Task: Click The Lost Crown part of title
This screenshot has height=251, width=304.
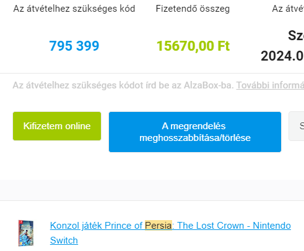Action: (211, 226)
